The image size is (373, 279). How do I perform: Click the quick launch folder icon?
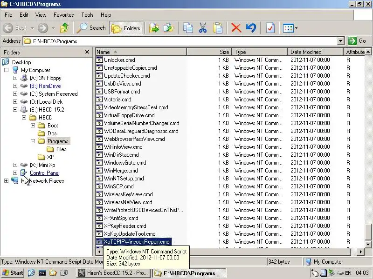[x=53, y=273]
